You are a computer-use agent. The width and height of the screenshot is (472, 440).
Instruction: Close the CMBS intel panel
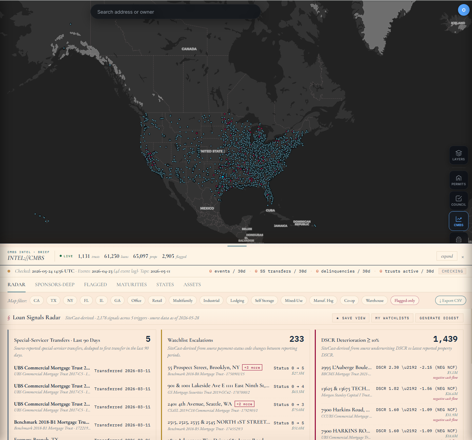click(x=462, y=257)
